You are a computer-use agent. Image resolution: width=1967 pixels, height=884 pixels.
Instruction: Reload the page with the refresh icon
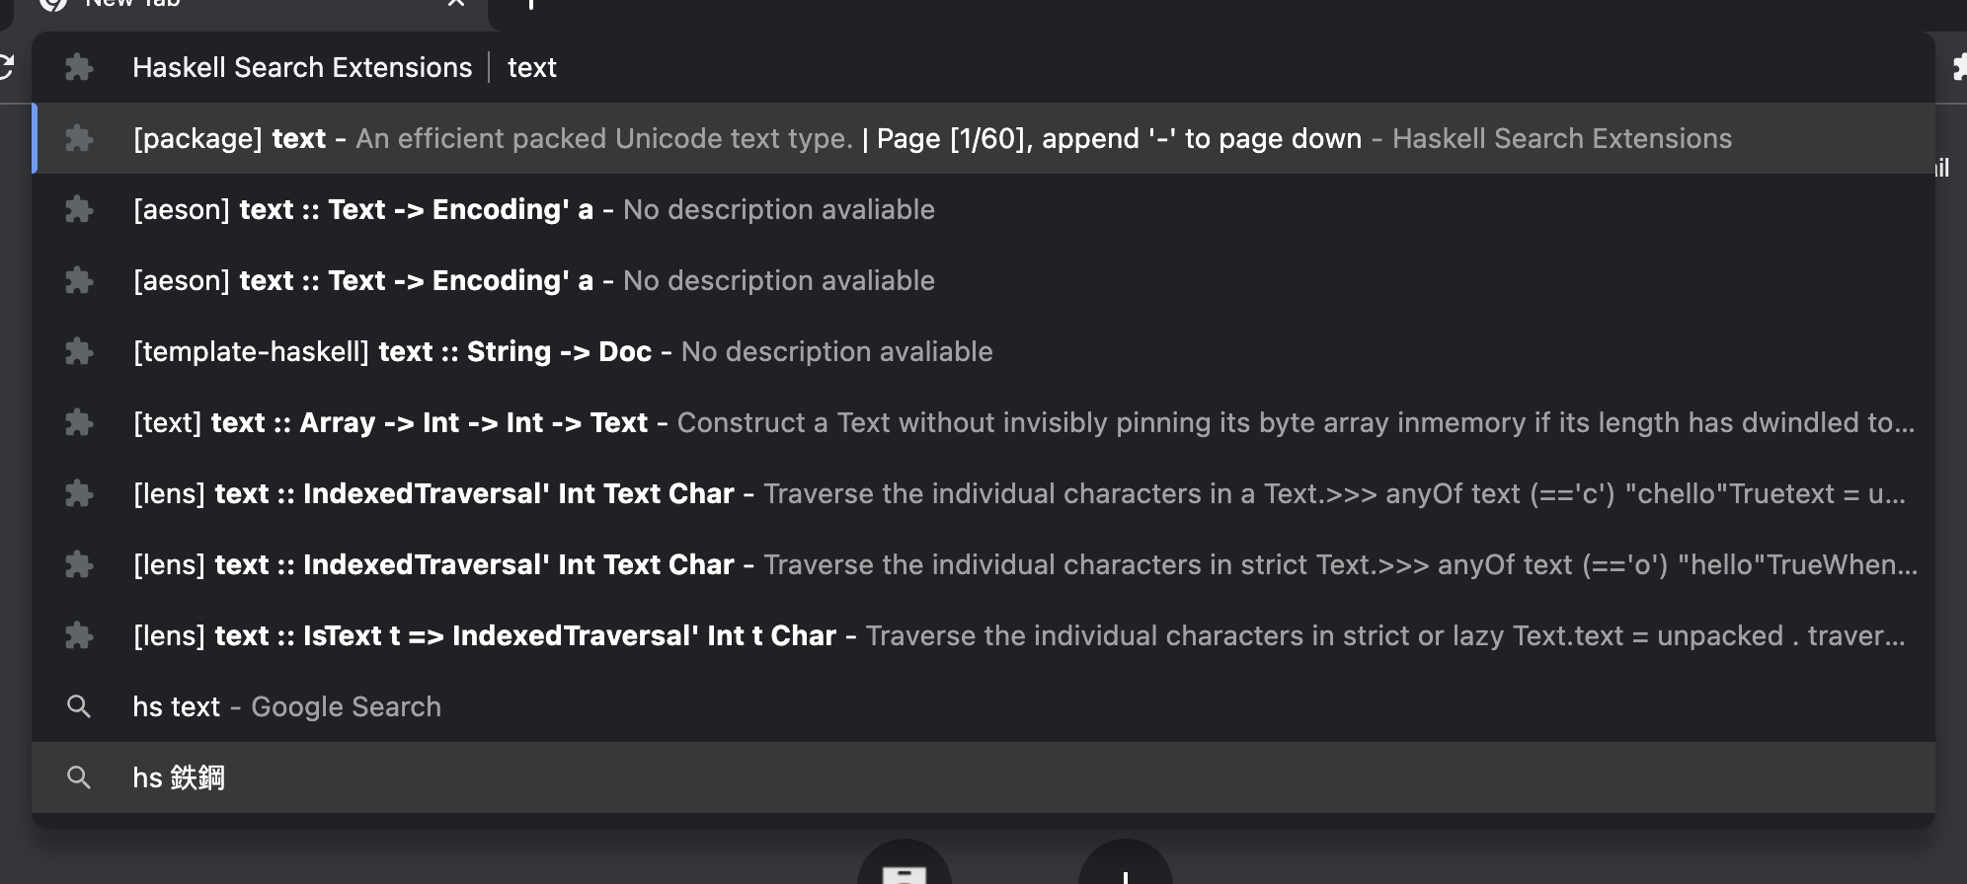5,67
